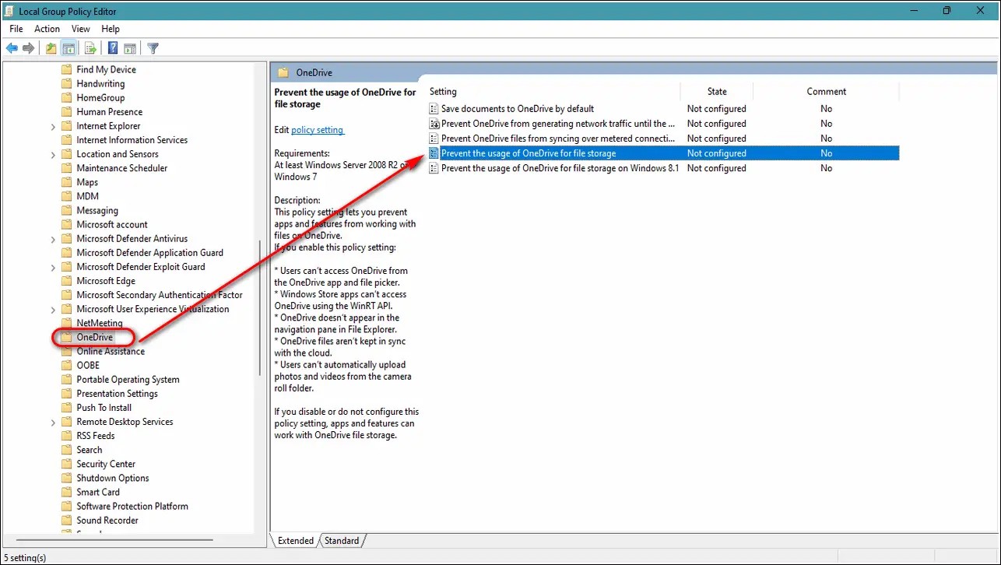Click the Sound Recorder folder icon
The height and width of the screenshot is (565, 1001).
[67, 520]
